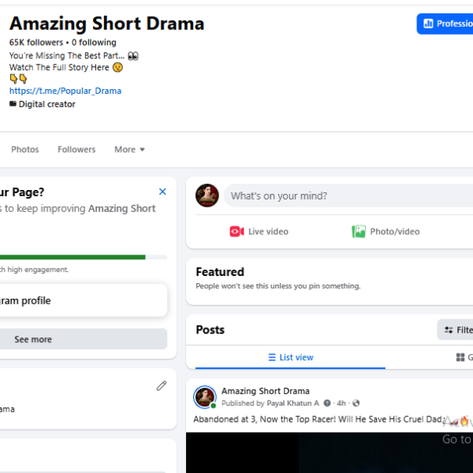Click Payal Khatun A publisher name
The height and width of the screenshot is (473, 473).
pyautogui.click(x=293, y=404)
